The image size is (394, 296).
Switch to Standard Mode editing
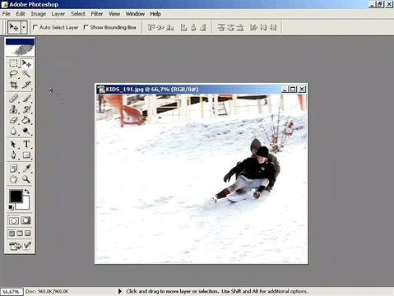coord(14,220)
